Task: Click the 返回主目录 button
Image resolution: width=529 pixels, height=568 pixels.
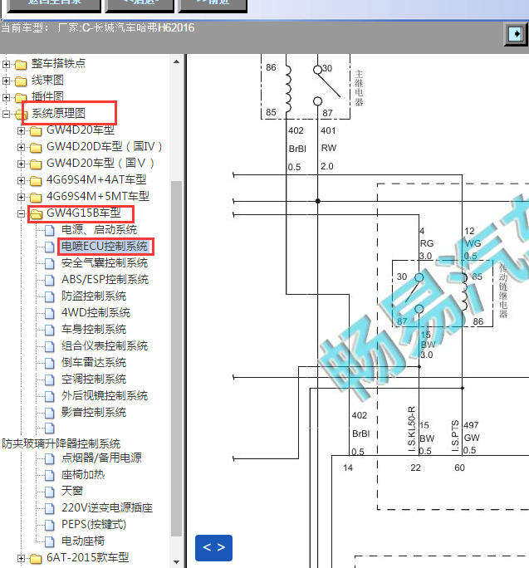Action: (54, 5)
